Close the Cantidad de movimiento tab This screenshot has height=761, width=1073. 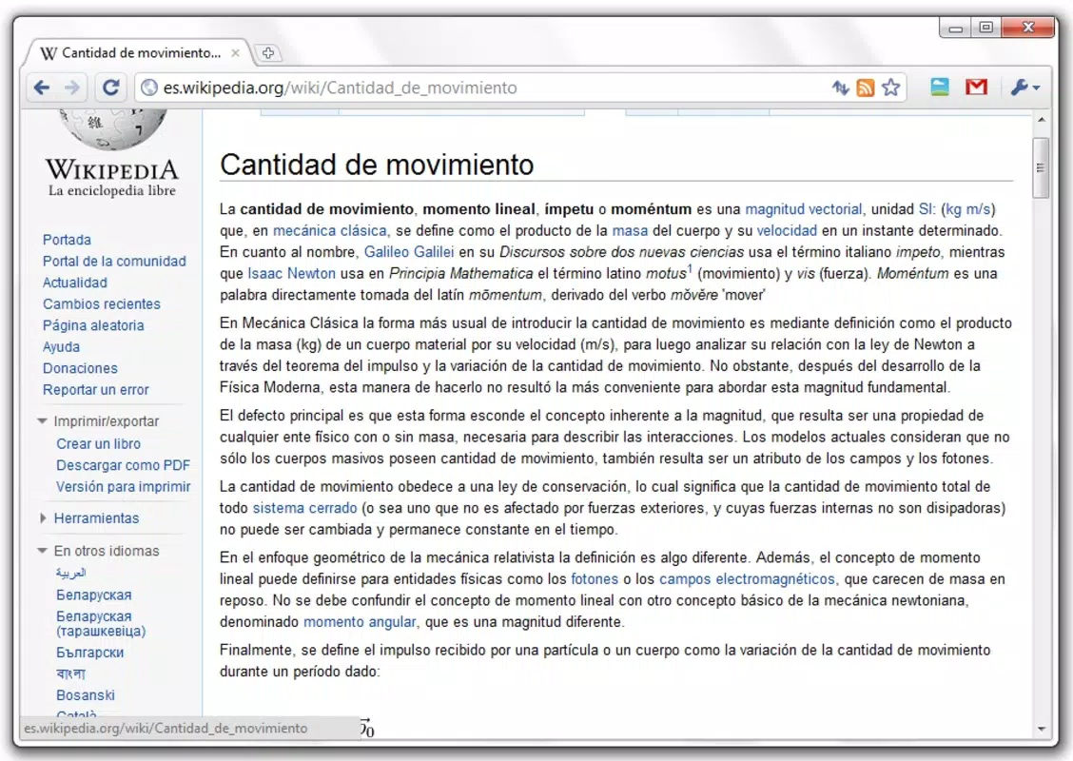click(235, 52)
